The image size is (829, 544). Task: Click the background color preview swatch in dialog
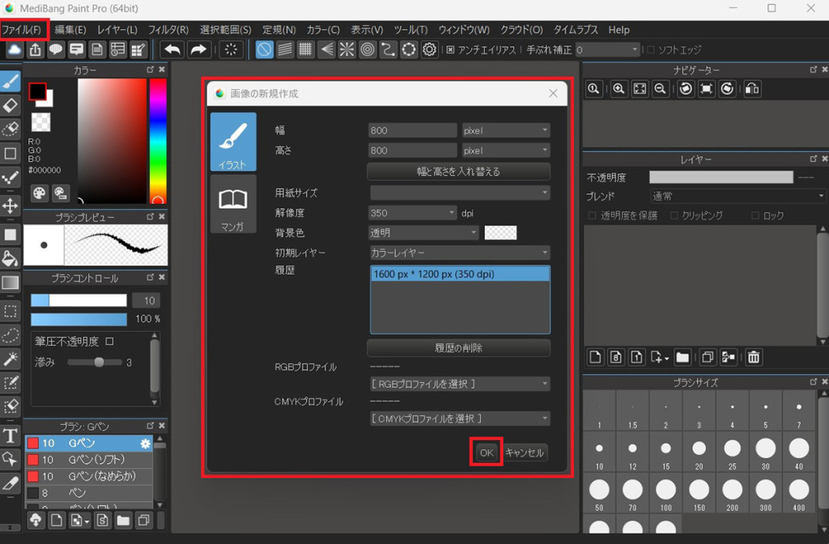tap(500, 232)
